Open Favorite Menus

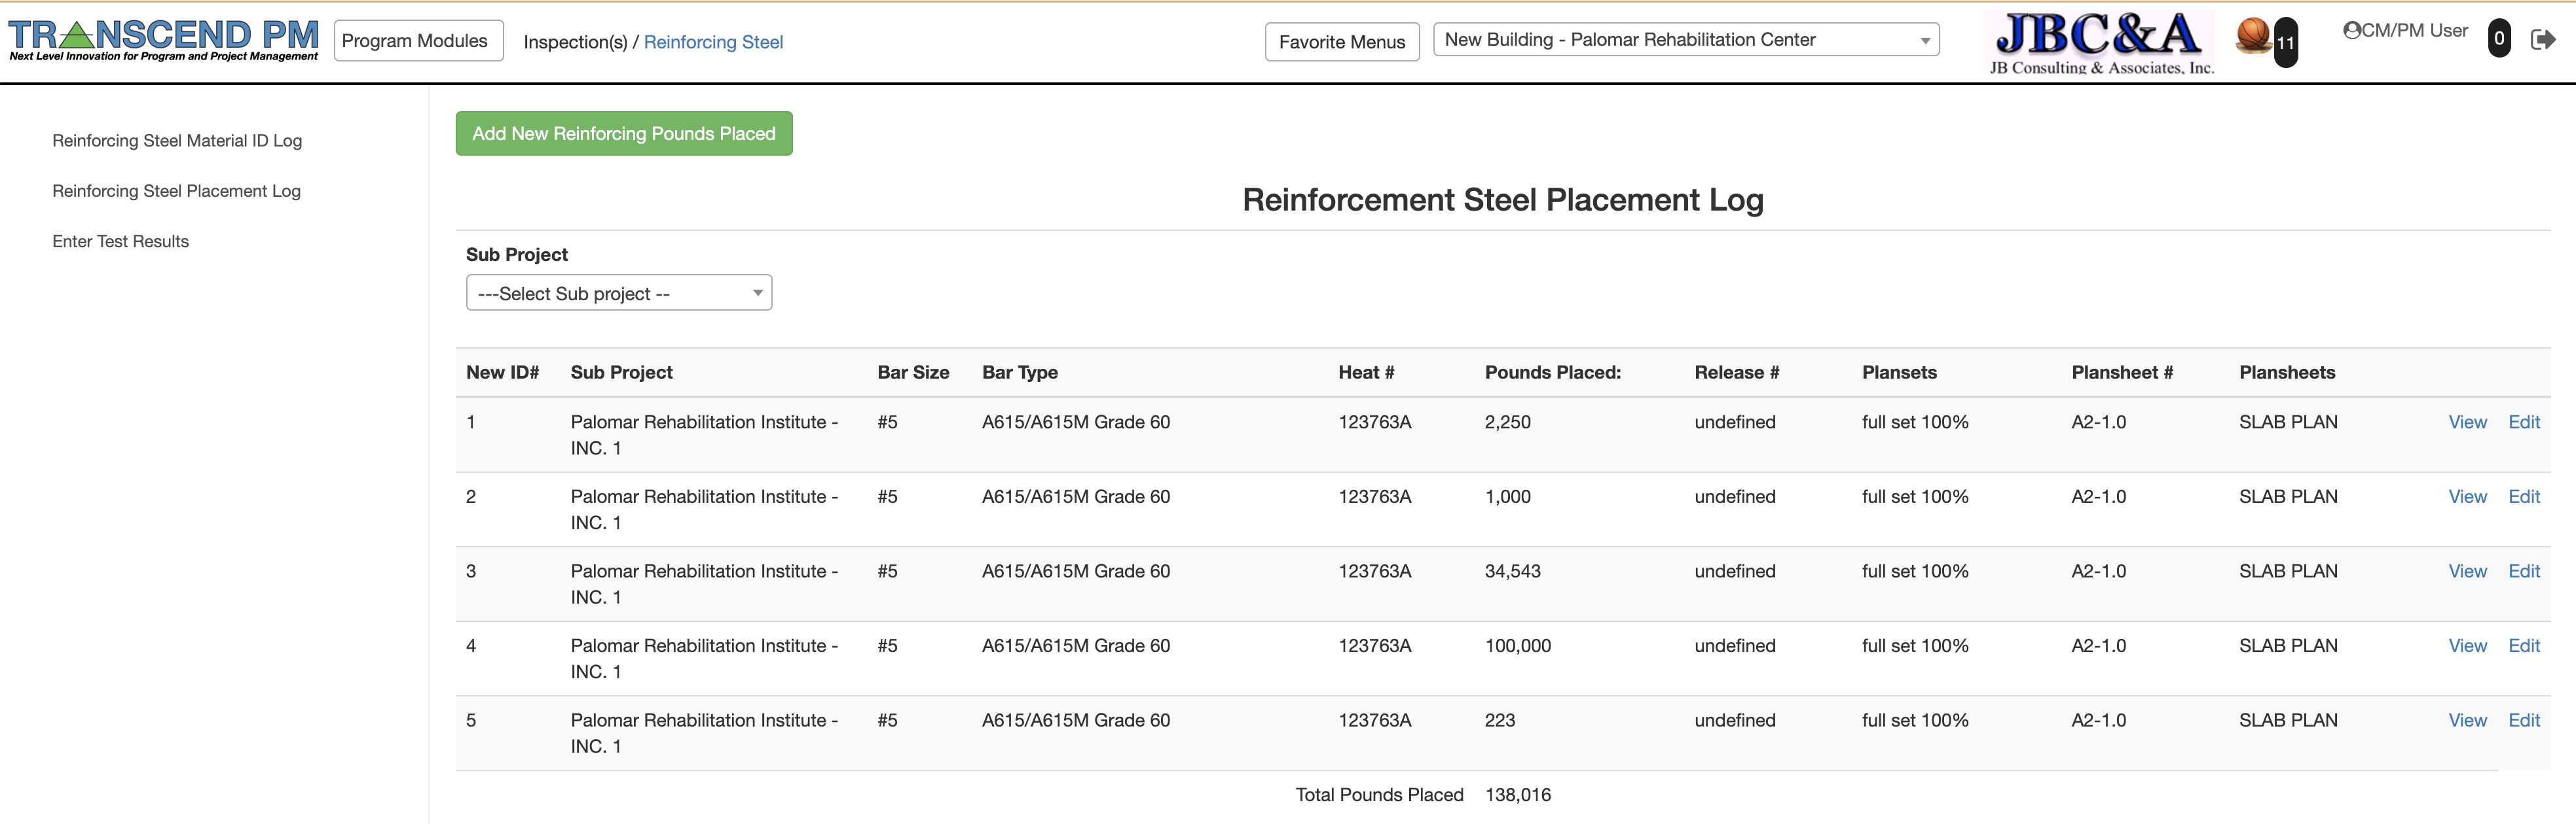click(1342, 42)
